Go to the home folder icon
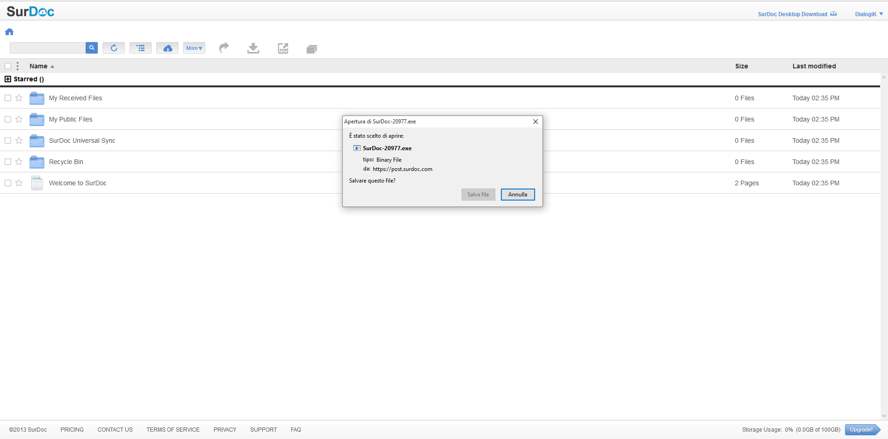The height and width of the screenshot is (439, 888). [9, 32]
